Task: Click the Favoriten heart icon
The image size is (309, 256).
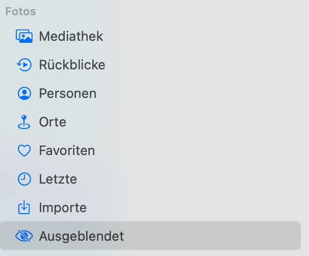Action: 24,151
